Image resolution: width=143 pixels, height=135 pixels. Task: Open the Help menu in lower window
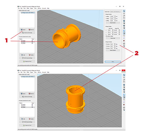coord(48,72)
